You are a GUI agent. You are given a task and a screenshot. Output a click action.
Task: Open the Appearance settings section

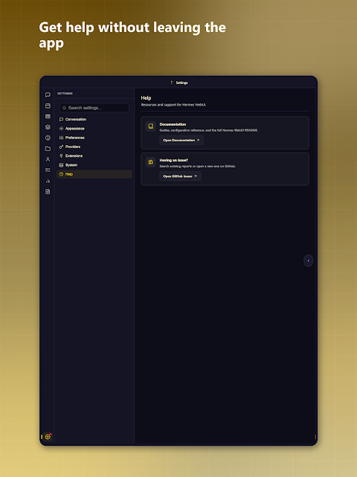(x=94, y=129)
